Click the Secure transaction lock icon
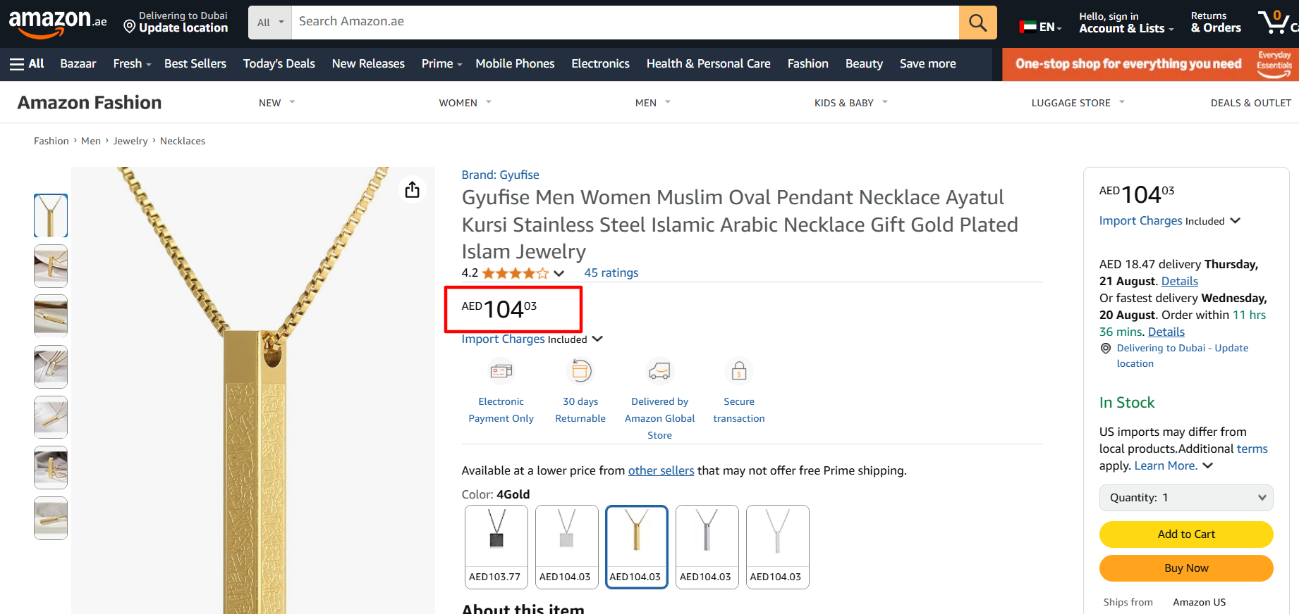1299x614 pixels. click(x=738, y=371)
